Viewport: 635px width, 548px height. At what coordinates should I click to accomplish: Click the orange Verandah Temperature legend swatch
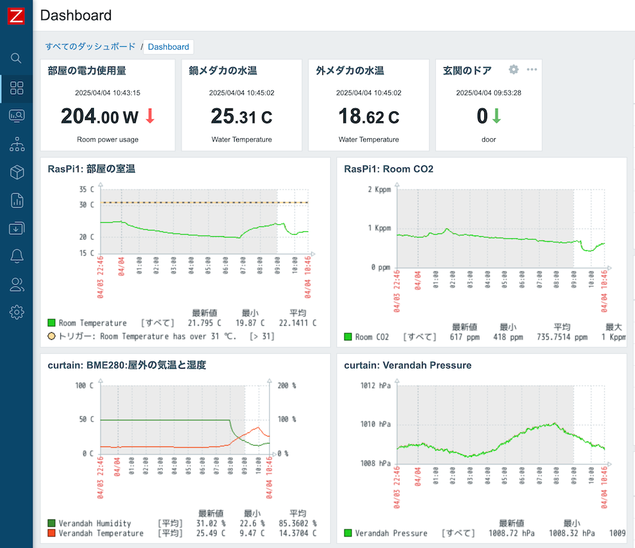[51, 533]
